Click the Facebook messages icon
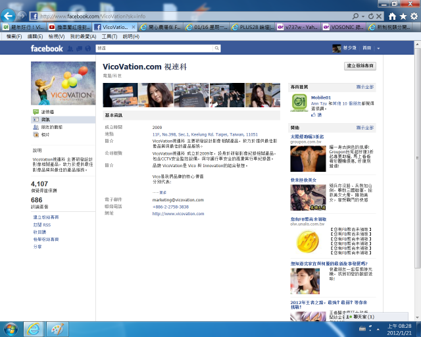The width and height of the screenshot is (421, 337). 79,49
